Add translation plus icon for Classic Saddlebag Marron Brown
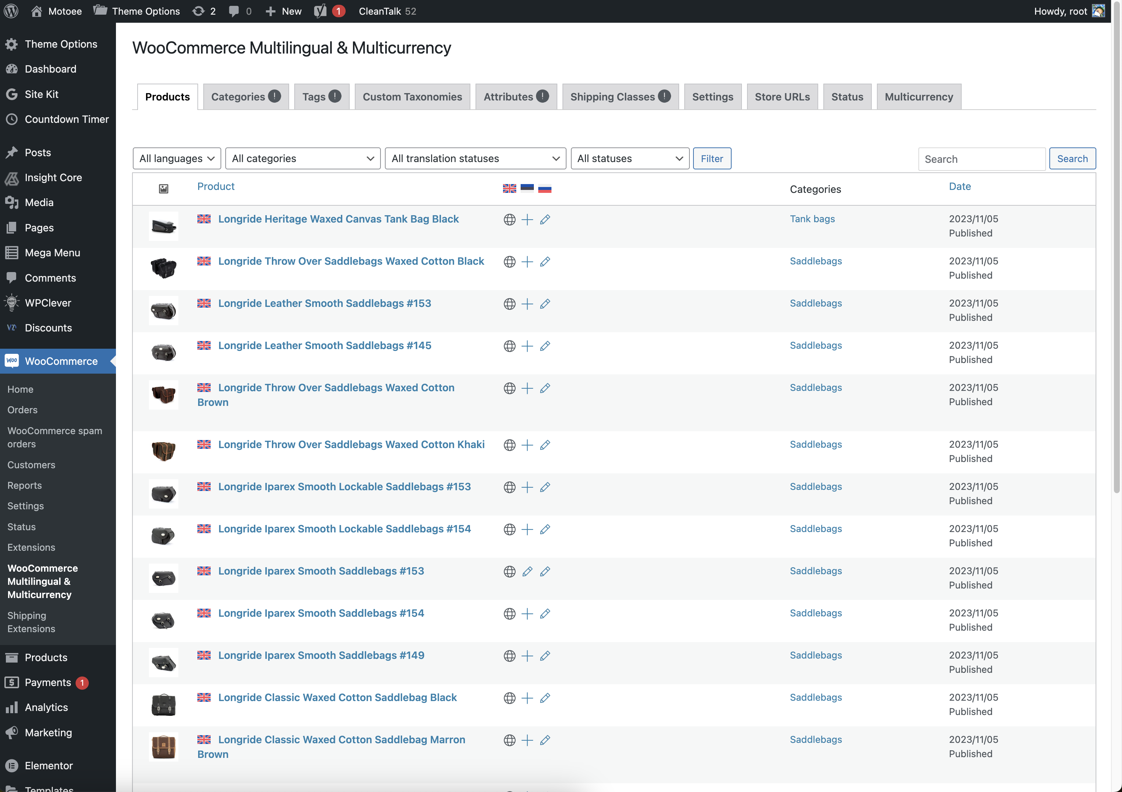The width and height of the screenshot is (1122, 792). pyautogui.click(x=527, y=740)
